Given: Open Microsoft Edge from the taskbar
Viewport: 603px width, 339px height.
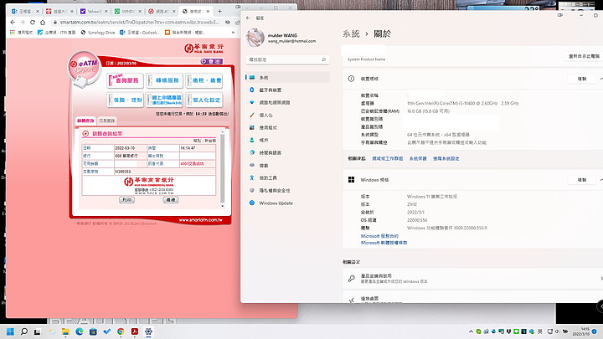Looking at the screenshot, I should click(x=80, y=331).
